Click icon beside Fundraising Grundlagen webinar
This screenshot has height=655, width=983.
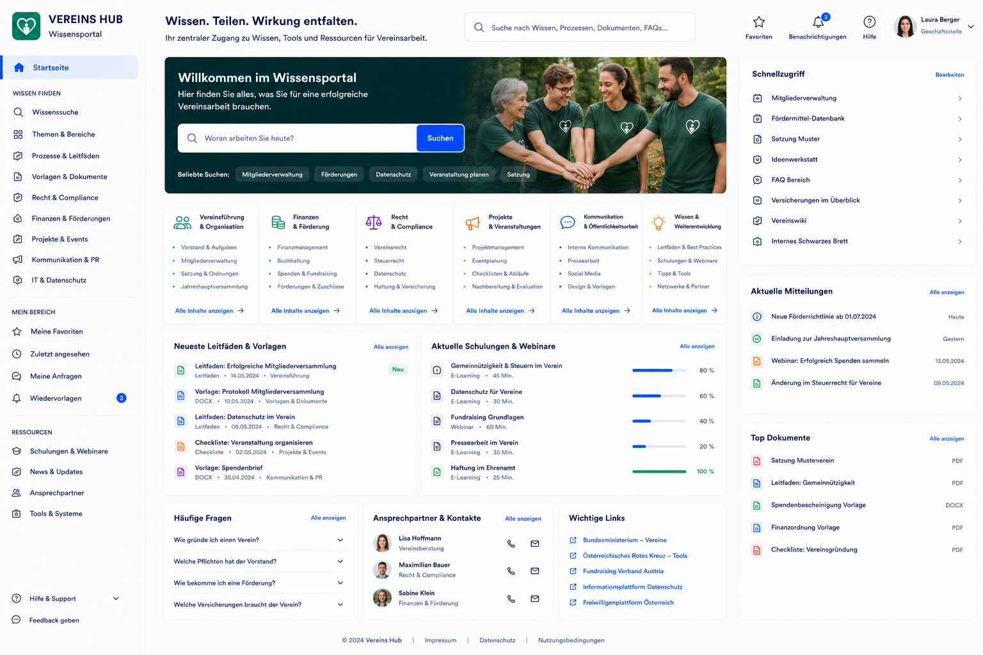pyautogui.click(x=436, y=421)
